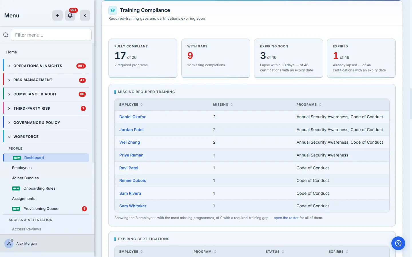Open the Dashboard menu item

click(x=46, y=158)
